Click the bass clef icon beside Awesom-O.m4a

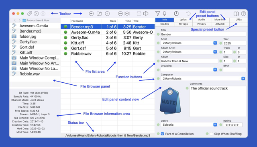point(14,26)
